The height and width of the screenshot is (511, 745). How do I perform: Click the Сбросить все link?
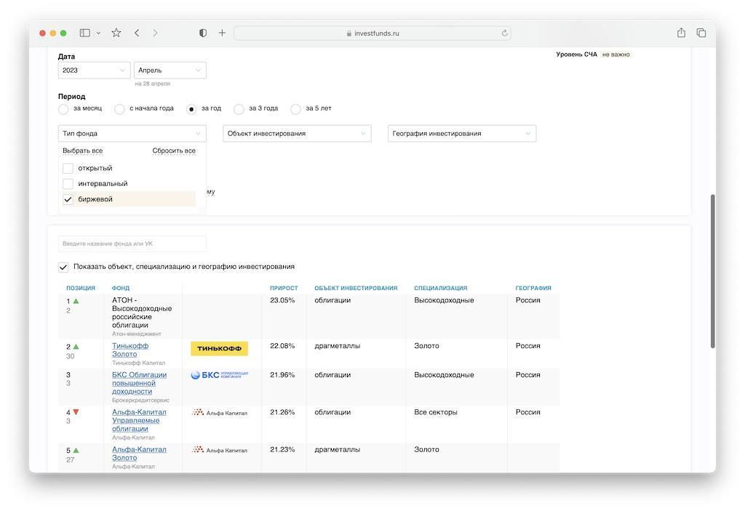tap(174, 151)
